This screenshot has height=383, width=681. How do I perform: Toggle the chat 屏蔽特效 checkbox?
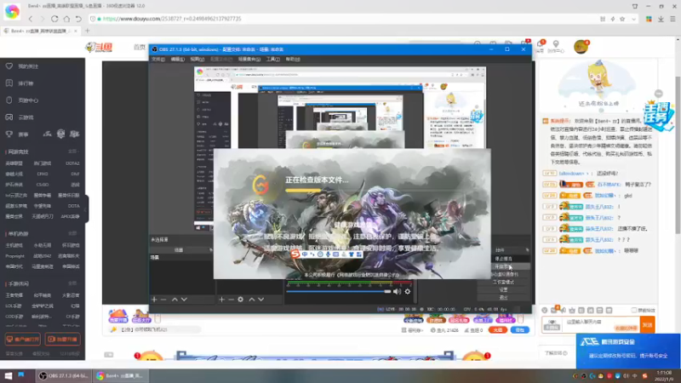click(x=633, y=310)
